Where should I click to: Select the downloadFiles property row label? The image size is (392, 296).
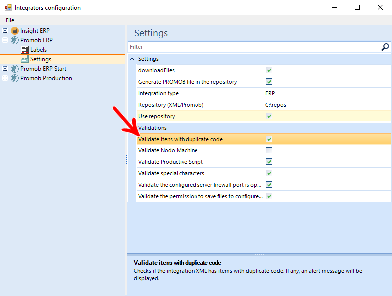[x=156, y=70]
